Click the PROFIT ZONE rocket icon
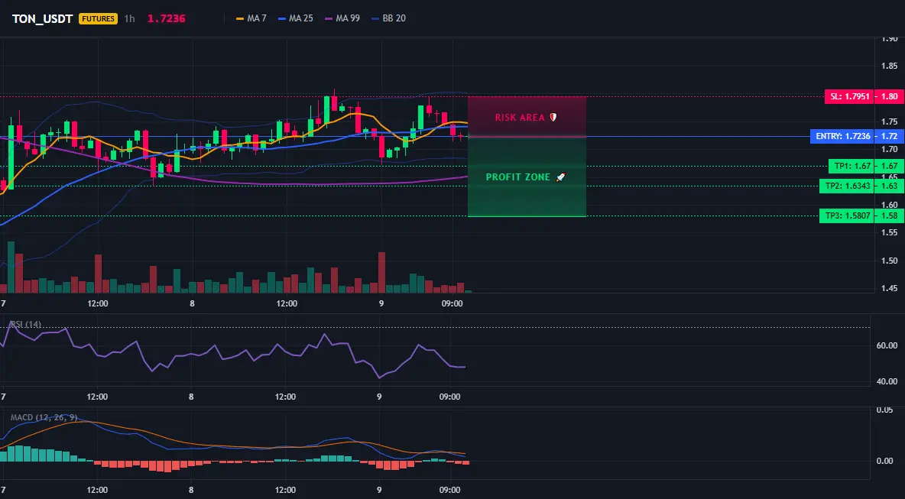The width and height of the screenshot is (905, 499). 560,177
